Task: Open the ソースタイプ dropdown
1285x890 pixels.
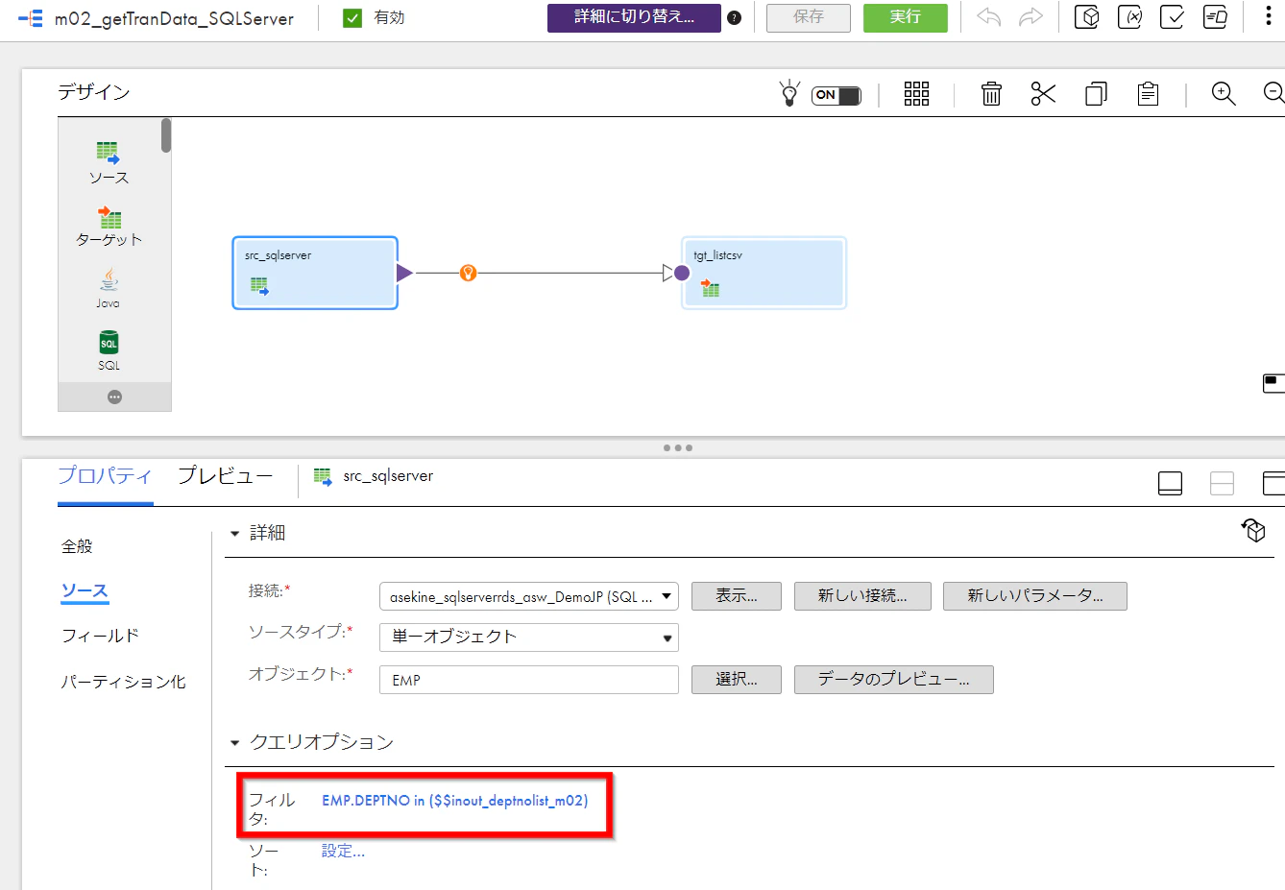Action: pyautogui.click(x=529, y=637)
